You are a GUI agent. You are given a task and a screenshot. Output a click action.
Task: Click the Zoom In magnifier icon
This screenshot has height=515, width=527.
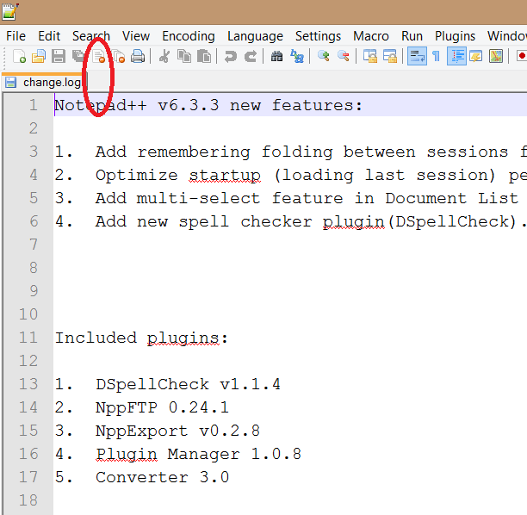coord(323,56)
